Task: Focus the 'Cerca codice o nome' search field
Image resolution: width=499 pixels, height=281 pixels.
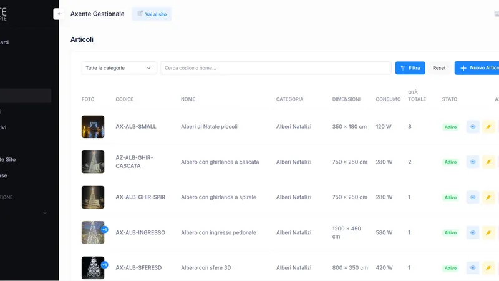Action: point(276,68)
